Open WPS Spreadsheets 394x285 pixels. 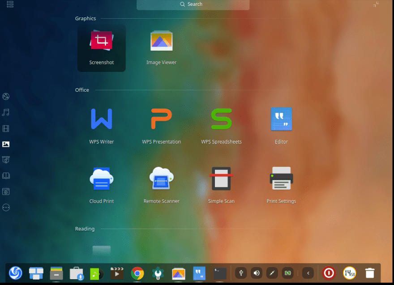coord(221,126)
